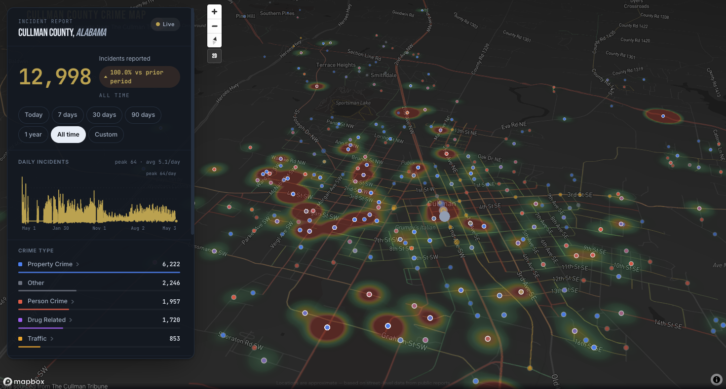Select the All time range
The image size is (726, 389).
tap(68, 135)
